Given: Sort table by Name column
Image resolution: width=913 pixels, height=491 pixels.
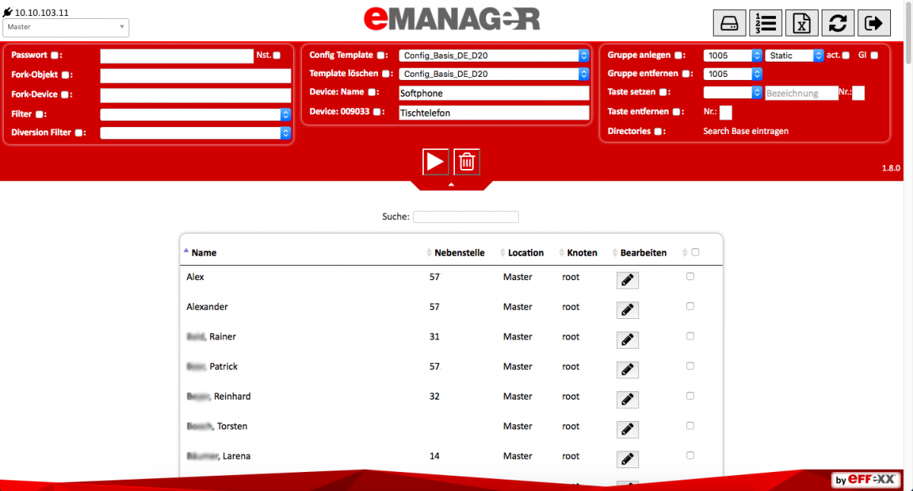Looking at the screenshot, I should click(x=204, y=253).
